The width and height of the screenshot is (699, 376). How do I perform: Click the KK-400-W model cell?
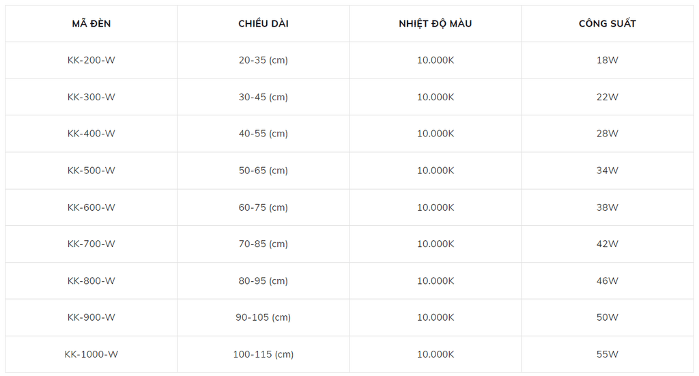pyautogui.click(x=91, y=134)
